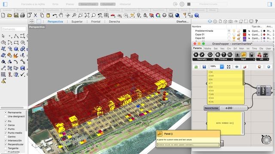Switch to the Derecha viewport tab
Screen dimensions: 275x154
pyautogui.click(x=114, y=22)
